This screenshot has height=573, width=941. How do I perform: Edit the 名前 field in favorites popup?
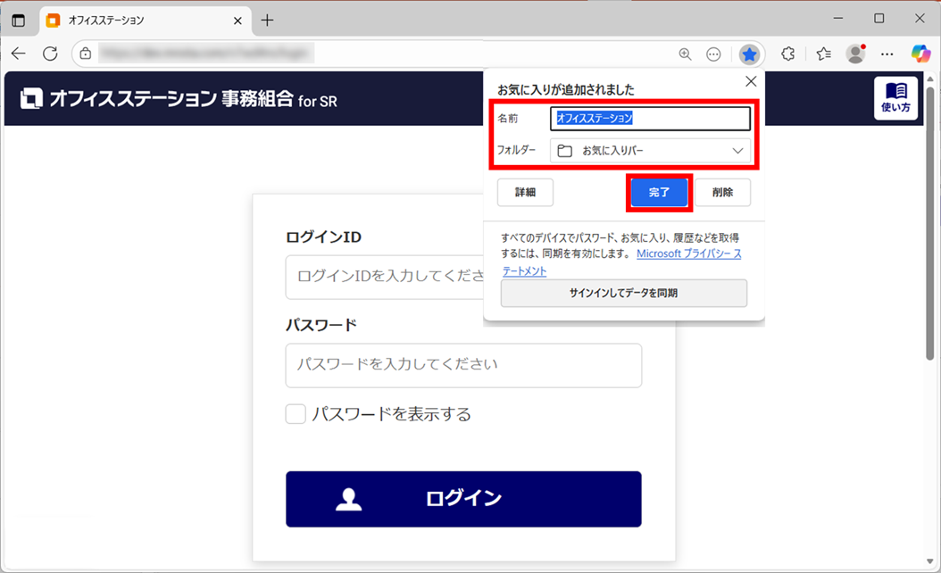[x=651, y=118]
